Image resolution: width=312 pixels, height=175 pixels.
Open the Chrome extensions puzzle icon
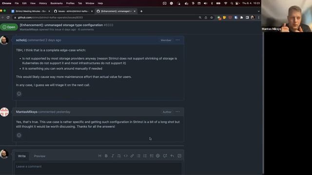pyautogui.click(x=242, y=17)
